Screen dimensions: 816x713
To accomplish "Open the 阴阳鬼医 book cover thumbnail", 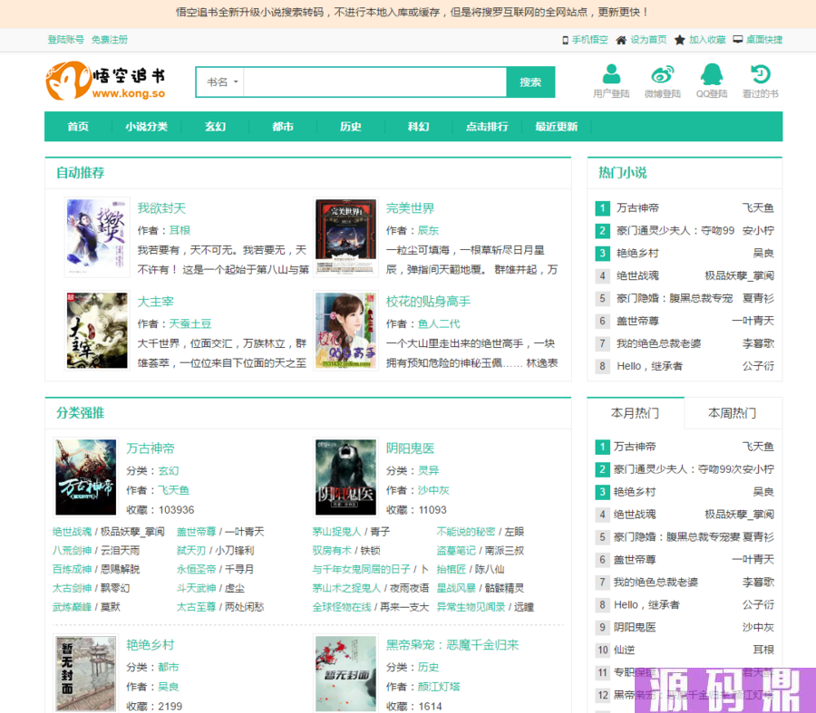I will point(345,477).
